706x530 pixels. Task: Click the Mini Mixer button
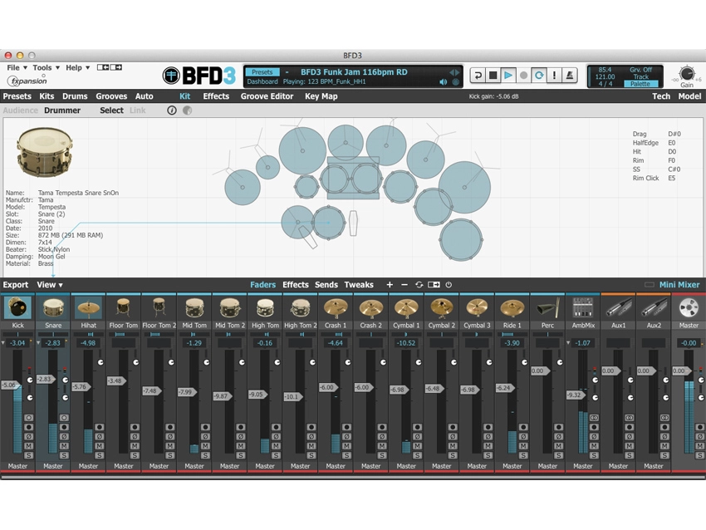coord(679,285)
